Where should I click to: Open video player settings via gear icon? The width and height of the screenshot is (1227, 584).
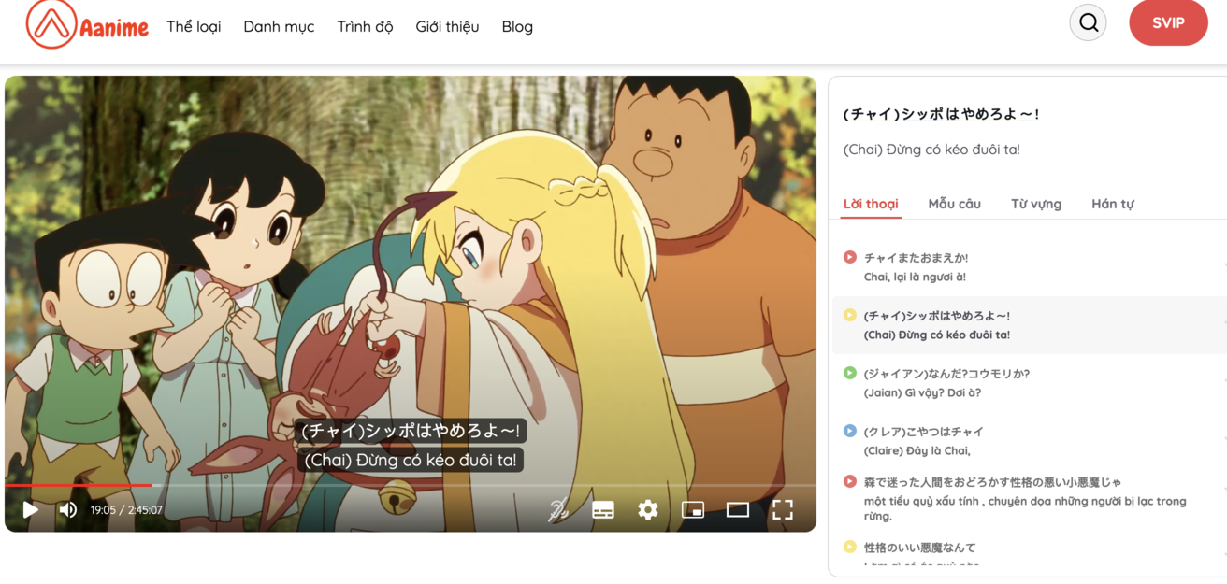click(648, 509)
